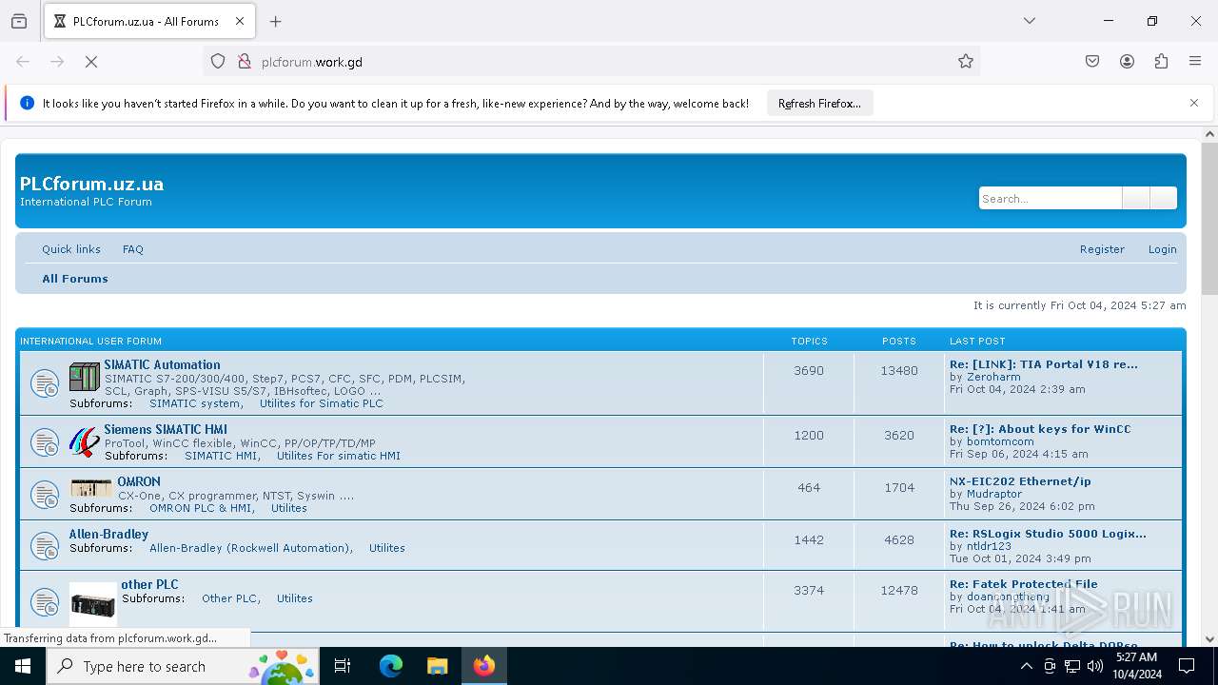Open OMRON forum

point(139,481)
